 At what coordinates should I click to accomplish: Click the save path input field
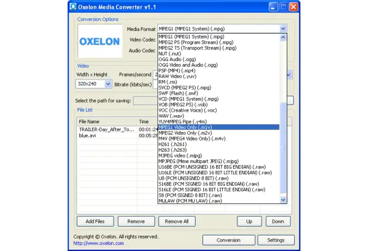(146, 101)
